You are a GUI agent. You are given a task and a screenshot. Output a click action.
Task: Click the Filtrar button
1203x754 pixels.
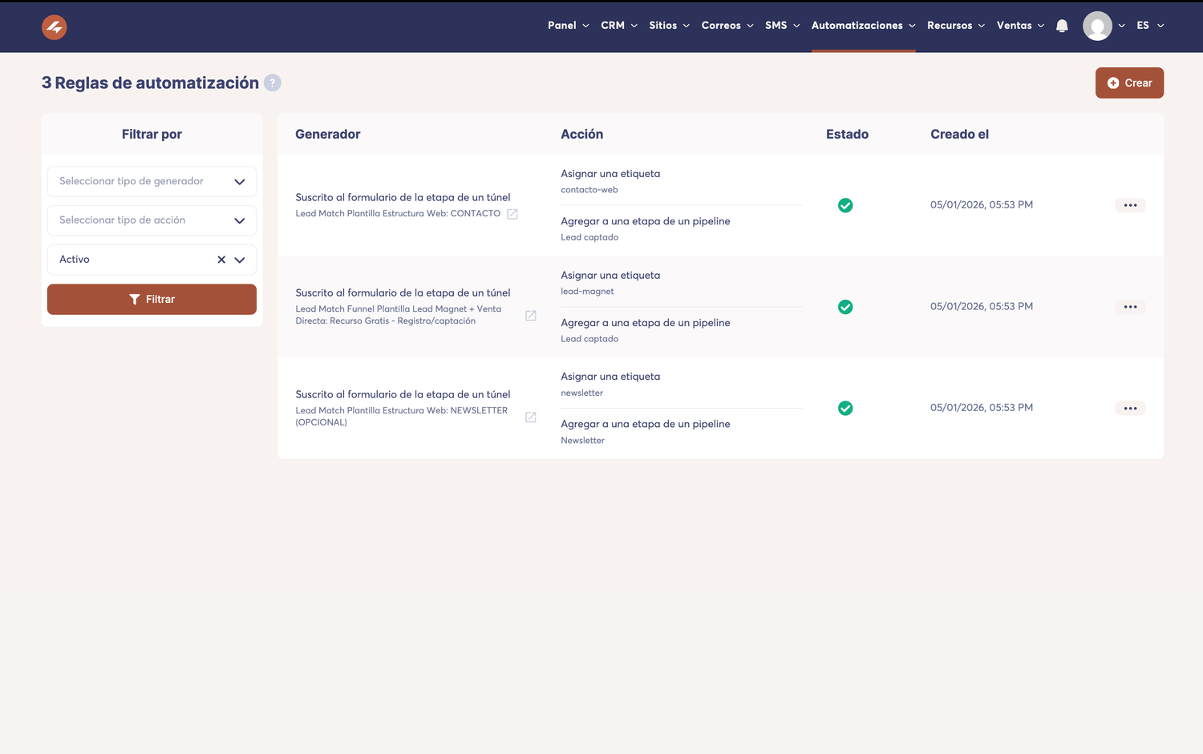pos(152,299)
